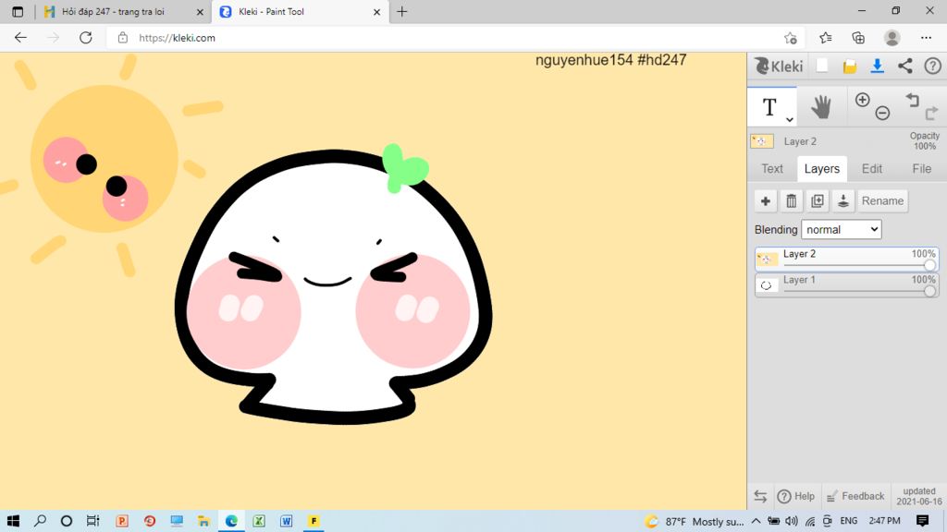
Task: Duplicate the selected layer
Action: (818, 200)
